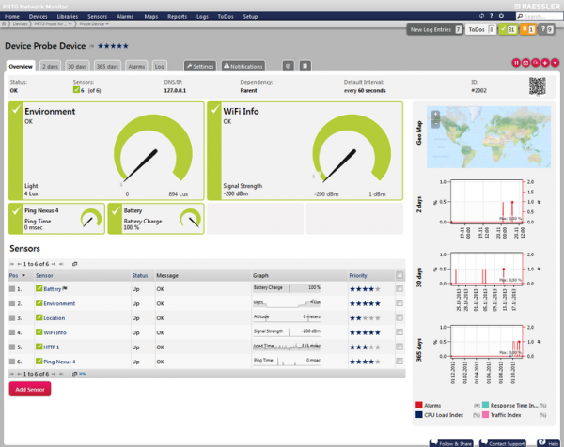This screenshot has width=564, height=447.
Task: Zoom in on the Geo Map
Action: [435, 115]
